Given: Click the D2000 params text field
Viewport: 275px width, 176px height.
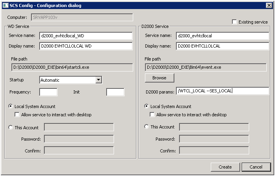Looking at the screenshot, I should tap(223, 91).
